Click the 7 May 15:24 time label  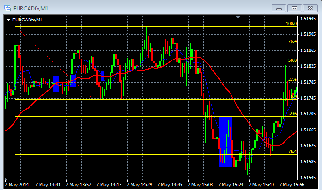click(x=231, y=184)
